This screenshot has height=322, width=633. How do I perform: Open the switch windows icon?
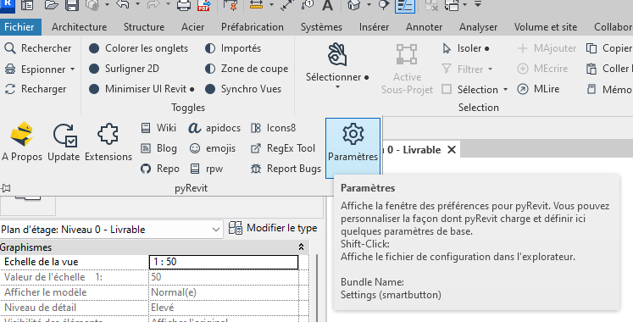452,5
